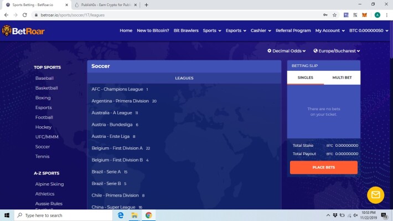Click the first extension icon in toolbar
Screen dimensions: 393x221
click(x=346, y=15)
